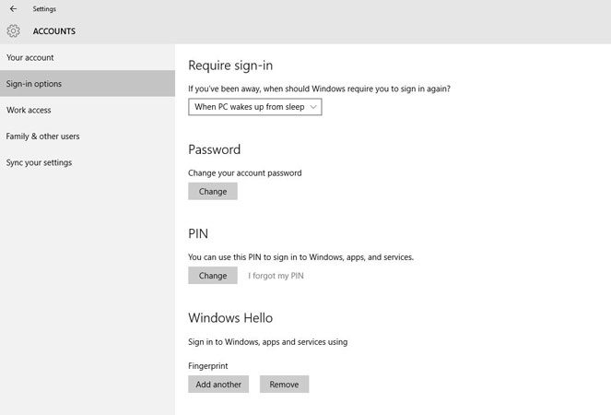Open Work access settings
This screenshot has height=415, width=611.
[88, 110]
